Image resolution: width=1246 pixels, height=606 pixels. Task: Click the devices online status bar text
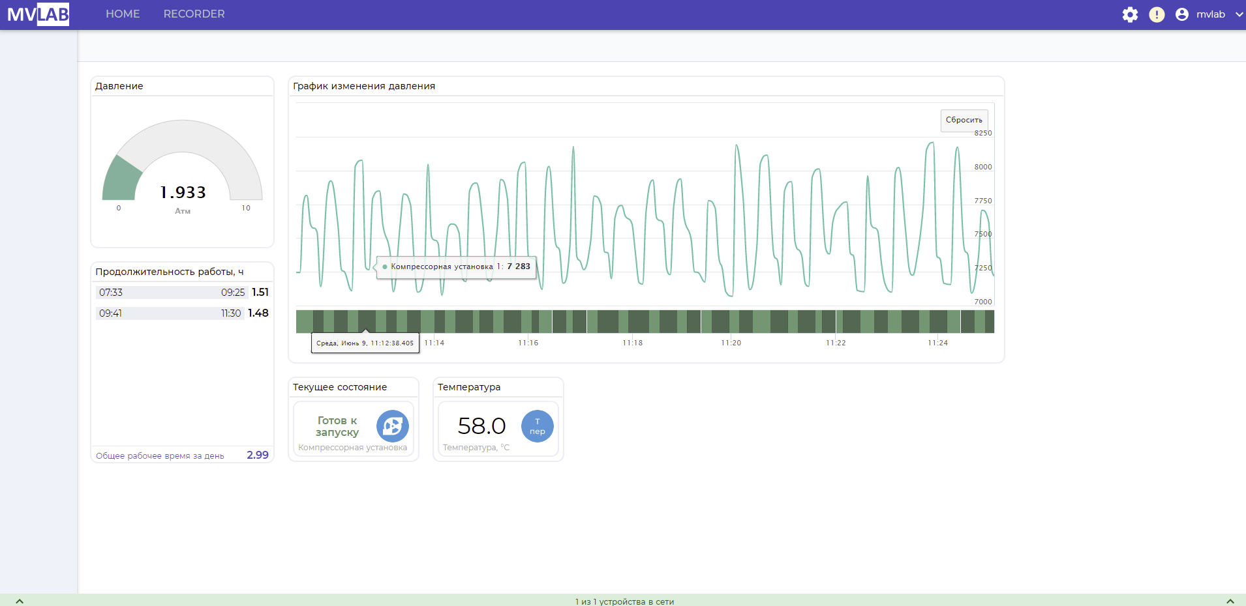tap(624, 601)
